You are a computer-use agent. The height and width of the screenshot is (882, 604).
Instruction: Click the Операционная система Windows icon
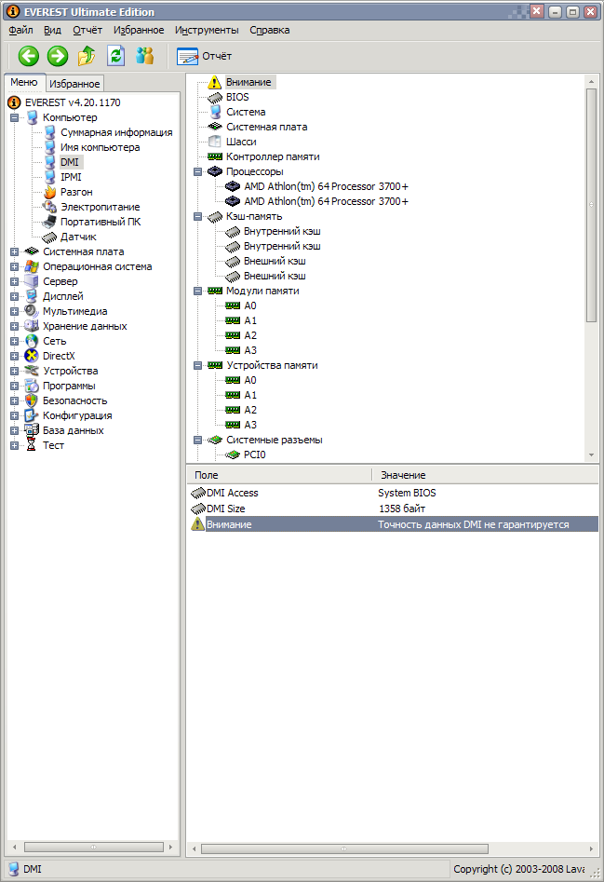(x=32, y=266)
